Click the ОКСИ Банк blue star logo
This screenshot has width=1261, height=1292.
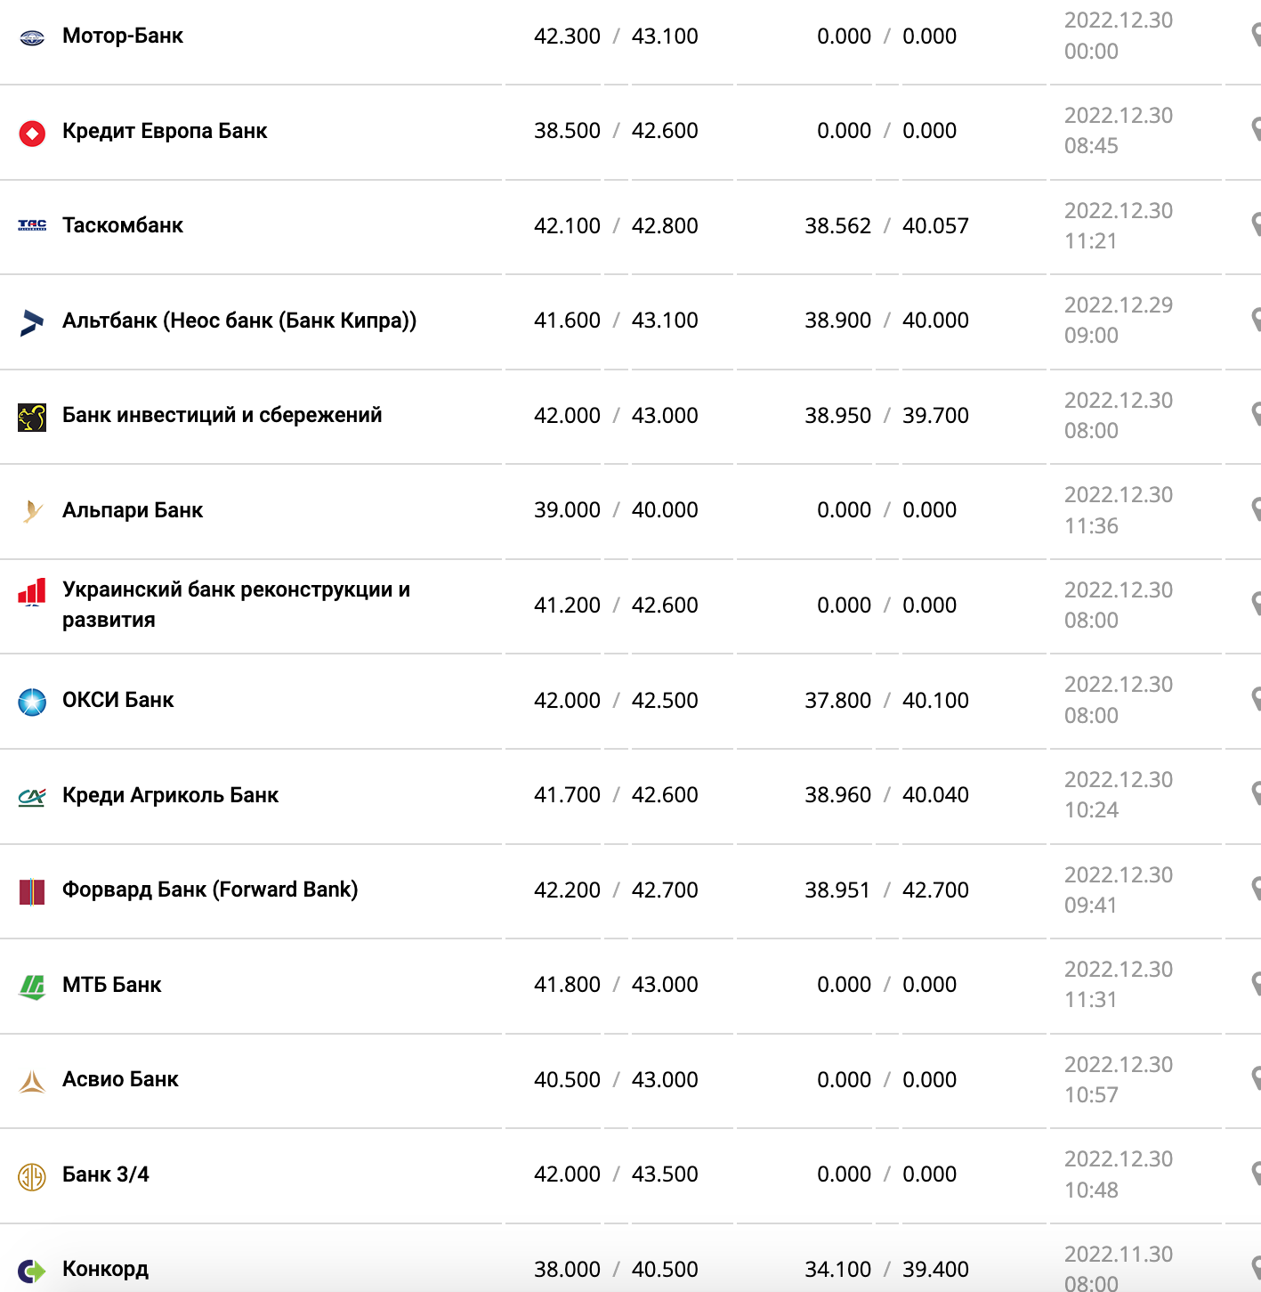pos(32,702)
